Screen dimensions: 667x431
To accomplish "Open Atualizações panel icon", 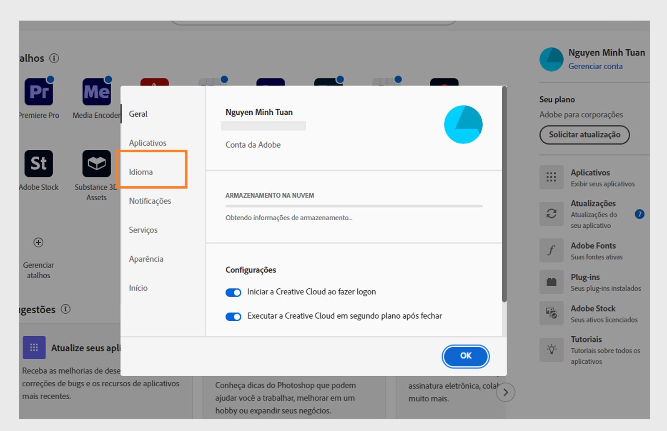I will pyautogui.click(x=551, y=214).
